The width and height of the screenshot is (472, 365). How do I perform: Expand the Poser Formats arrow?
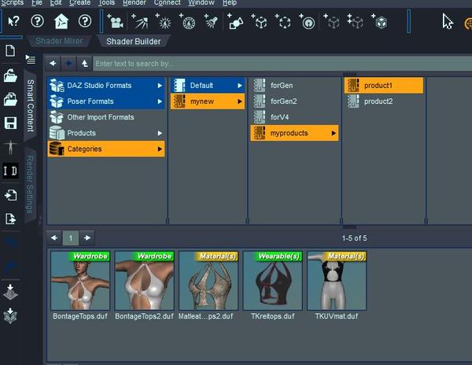[x=160, y=101]
